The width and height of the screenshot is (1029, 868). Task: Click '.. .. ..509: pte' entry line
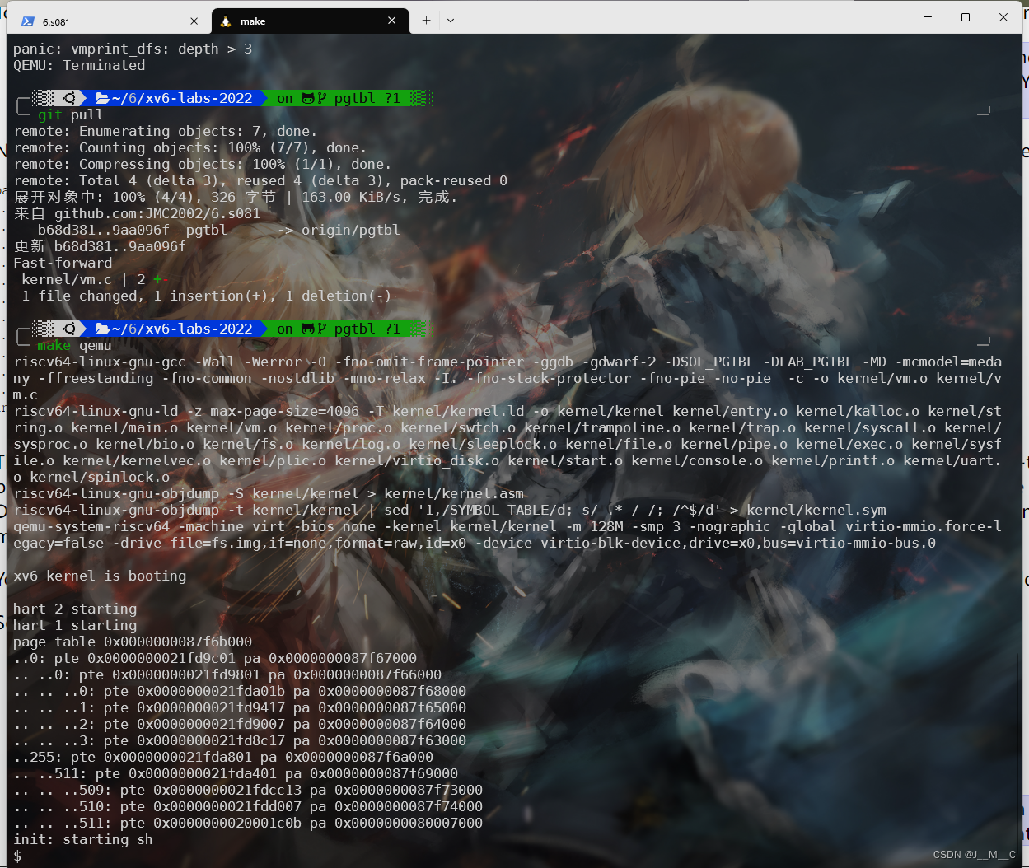(x=248, y=790)
